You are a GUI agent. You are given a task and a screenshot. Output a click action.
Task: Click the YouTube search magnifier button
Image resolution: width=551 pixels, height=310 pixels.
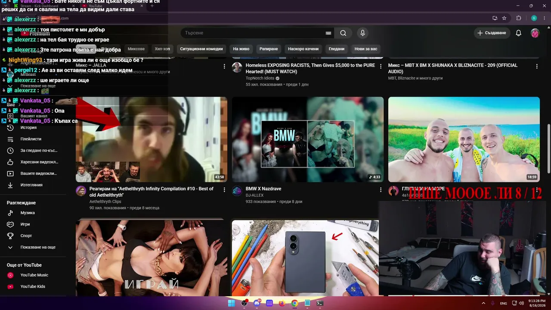coord(343,33)
